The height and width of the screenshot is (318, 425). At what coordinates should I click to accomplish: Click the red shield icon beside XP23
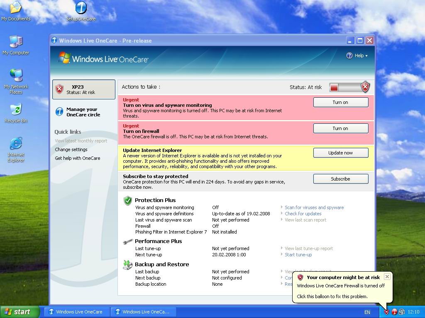(x=59, y=89)
